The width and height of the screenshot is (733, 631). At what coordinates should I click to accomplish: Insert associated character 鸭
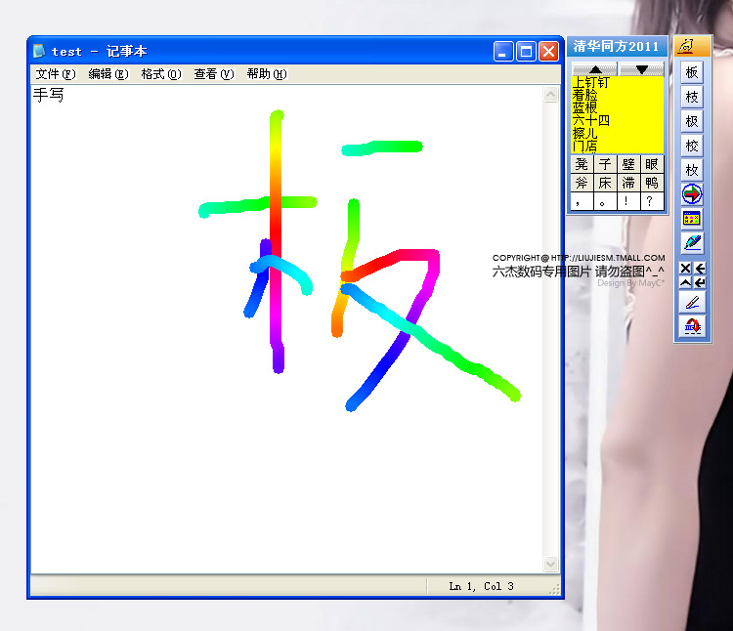pyautogui.click(x=652, y=183)
